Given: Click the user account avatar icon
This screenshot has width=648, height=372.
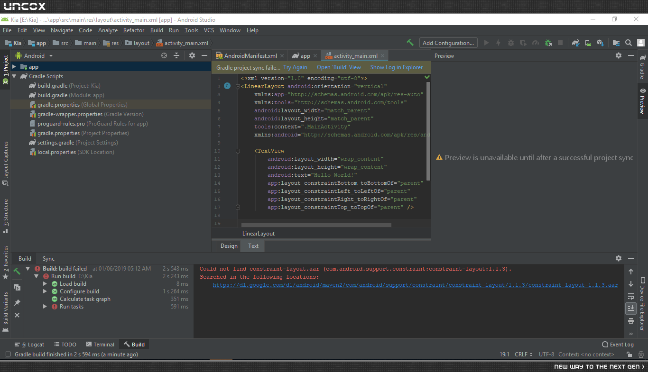Looking at the screenshot, I should click(640, 43).
